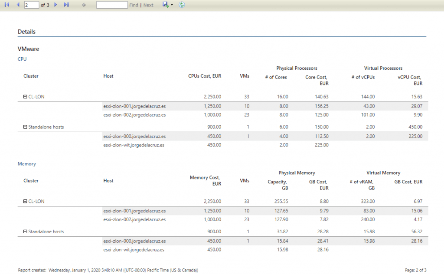The height and width of the screenshot is (274, 444).
Task: Click the '# of Cores' column header
Action: click(276, 77)
